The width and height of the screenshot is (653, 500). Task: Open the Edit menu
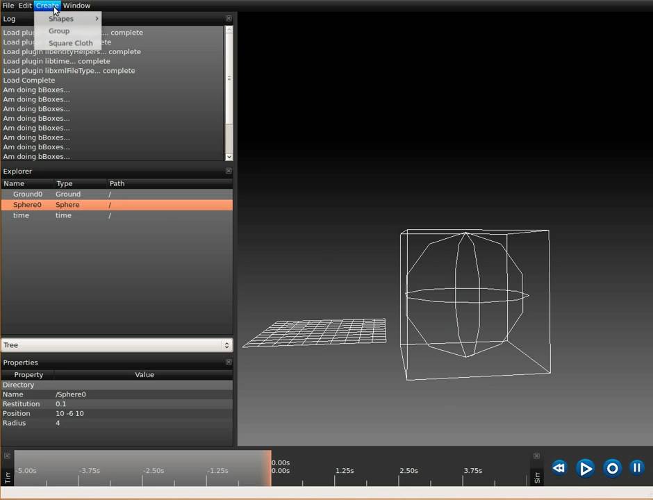(x=24, y=6)
